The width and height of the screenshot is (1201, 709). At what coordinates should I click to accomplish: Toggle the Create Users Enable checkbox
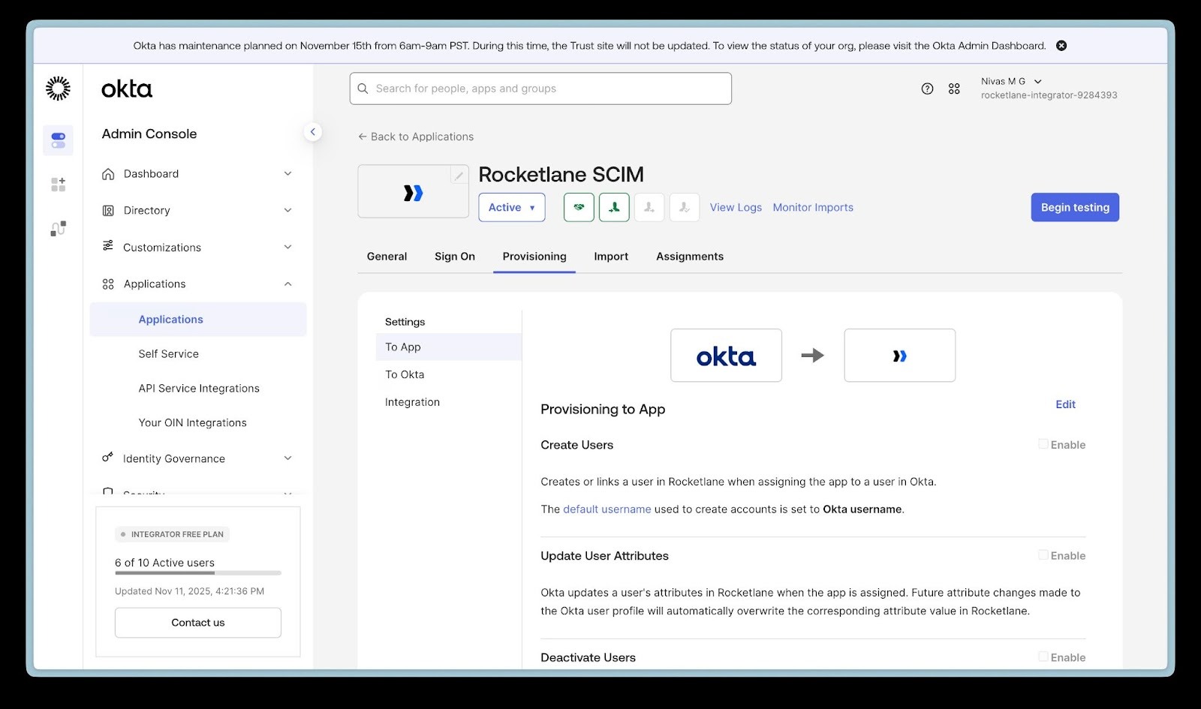point(1043,444)
